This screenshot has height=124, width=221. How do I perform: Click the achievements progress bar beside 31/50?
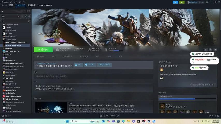pos(118,51)
